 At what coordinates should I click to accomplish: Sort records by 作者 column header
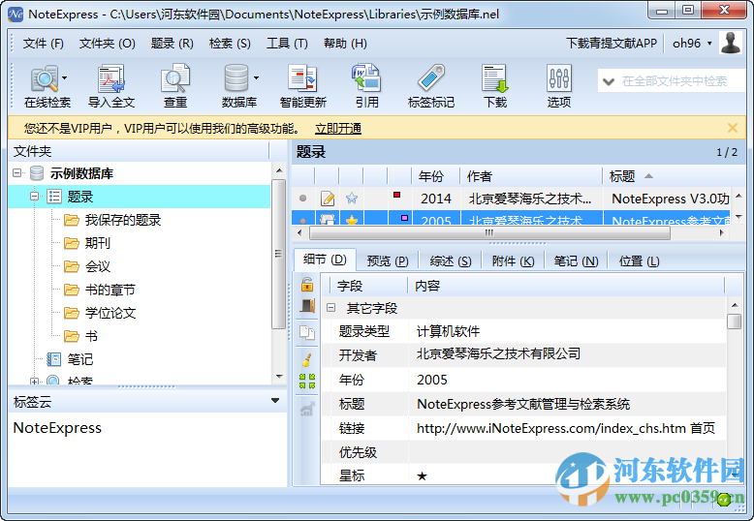(x=531, y=176)
